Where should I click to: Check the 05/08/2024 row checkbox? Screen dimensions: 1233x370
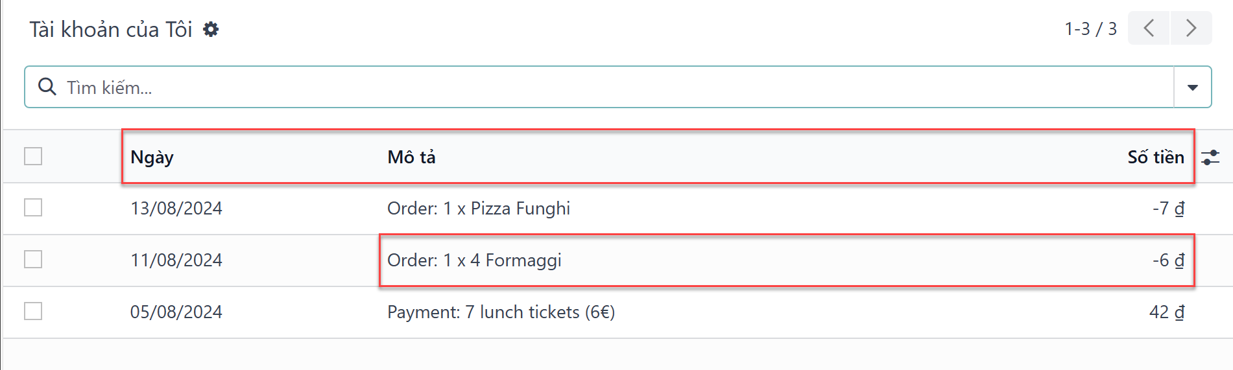pos(33,311)
